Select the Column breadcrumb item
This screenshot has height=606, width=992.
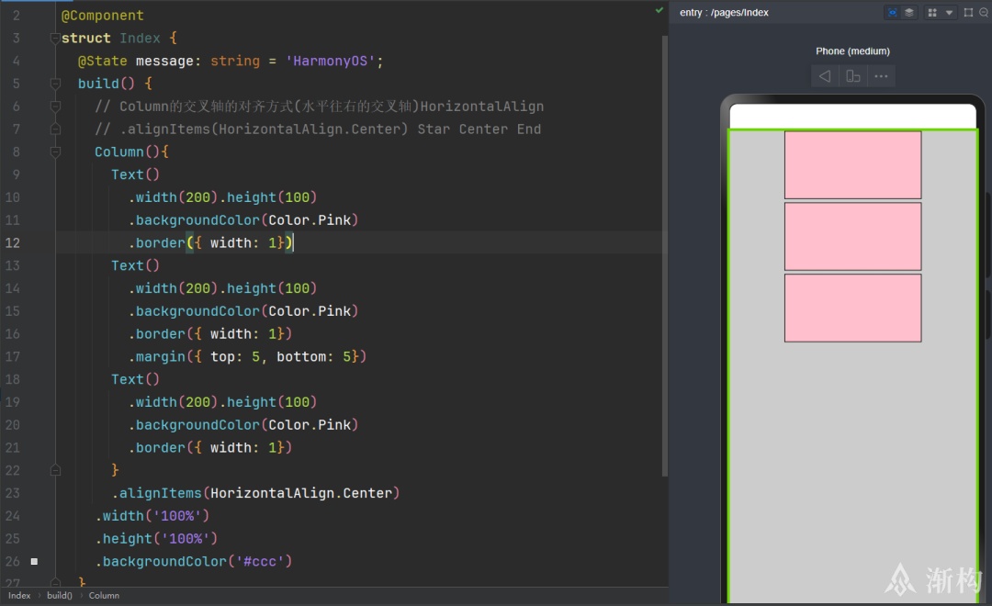click(104, 595)
